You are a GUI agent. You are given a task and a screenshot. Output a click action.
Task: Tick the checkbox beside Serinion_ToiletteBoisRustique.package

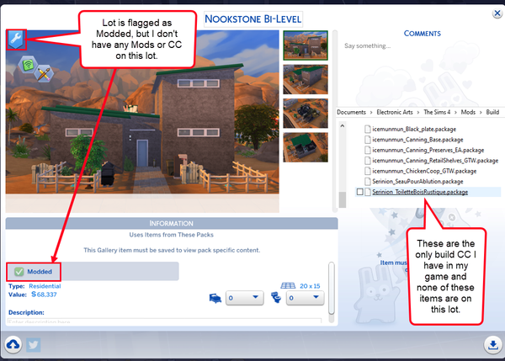(359, 192)
